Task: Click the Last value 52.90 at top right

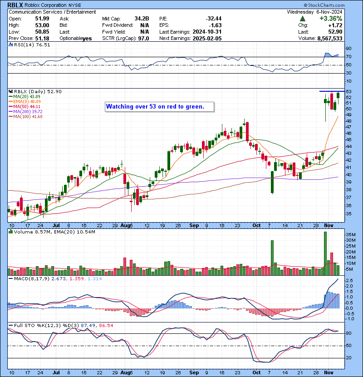Action: click(x=335, y=32)
